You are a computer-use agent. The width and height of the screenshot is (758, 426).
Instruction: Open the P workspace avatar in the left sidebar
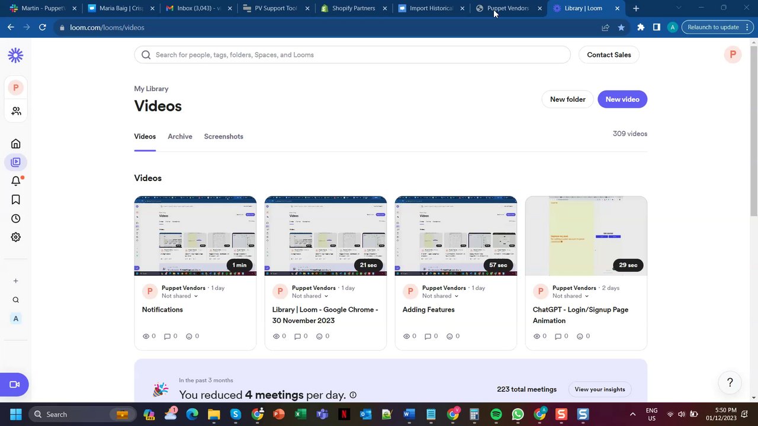15,88
